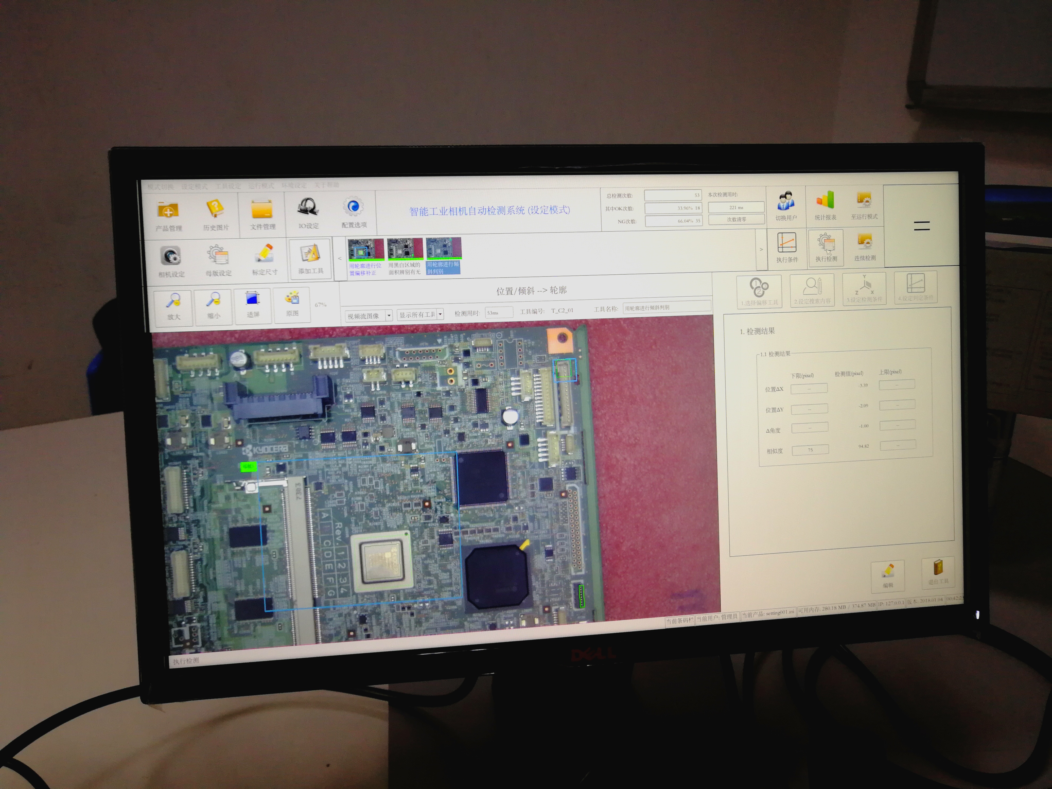
Task: Click Δ角度 upper limit field
Action: [x=897, y=425]
